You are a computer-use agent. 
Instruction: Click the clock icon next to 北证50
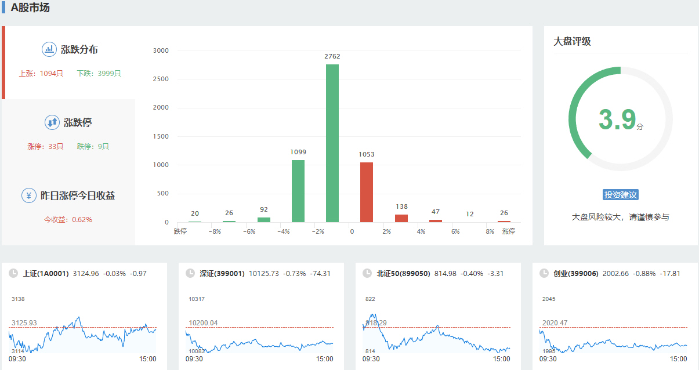(x=367, y=273)
